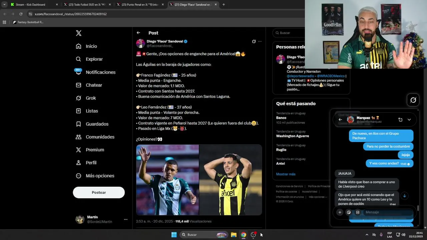Open Guardados bookmarks

(x=92, y=124)
